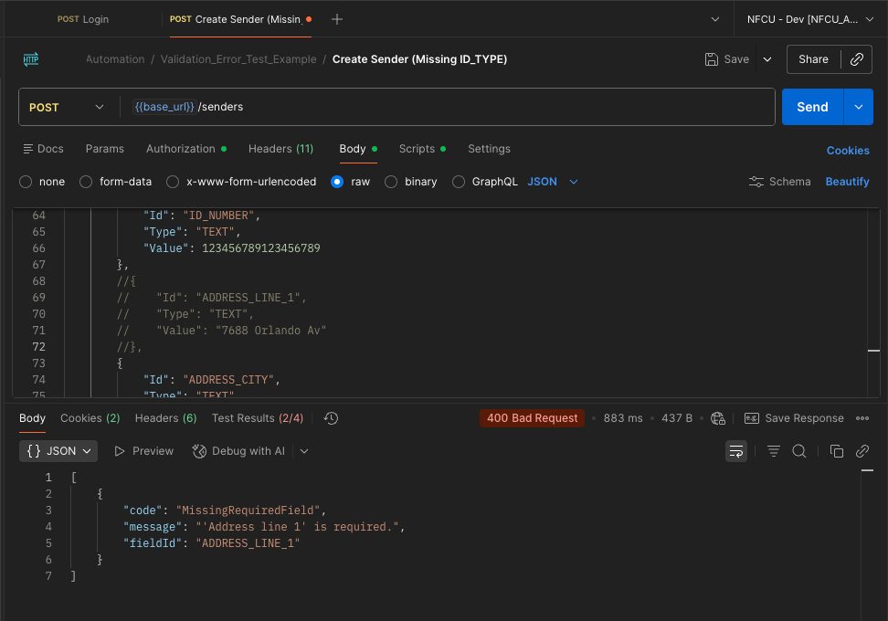Open the response filter icon
The width and height of the screenshot is (888, 621).
coord(773,451)
